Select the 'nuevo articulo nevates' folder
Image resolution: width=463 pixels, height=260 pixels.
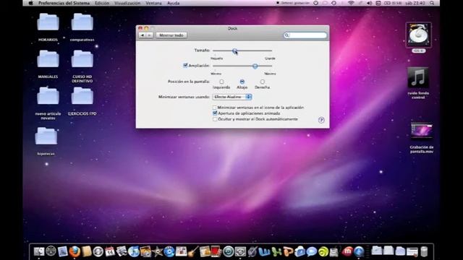(x=48, y=96)
